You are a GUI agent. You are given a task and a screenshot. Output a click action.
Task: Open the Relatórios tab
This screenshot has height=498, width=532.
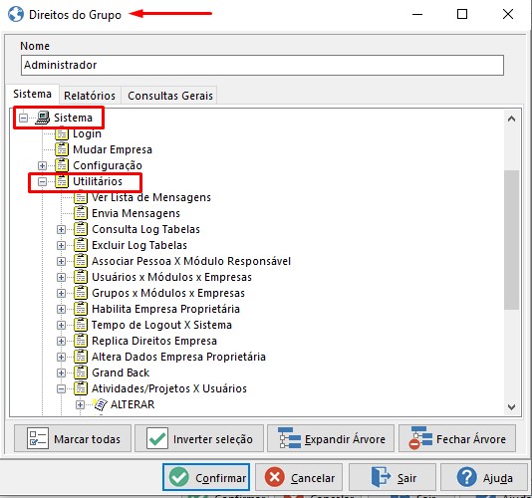[x=90, y=96]
